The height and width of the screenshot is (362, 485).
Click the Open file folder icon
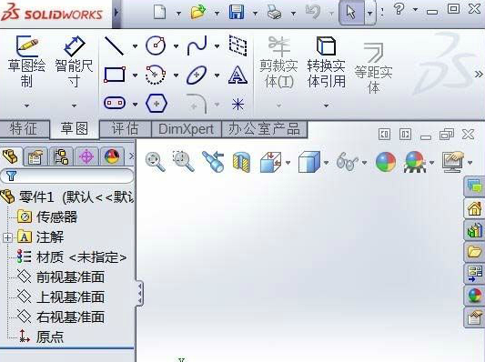198,13
